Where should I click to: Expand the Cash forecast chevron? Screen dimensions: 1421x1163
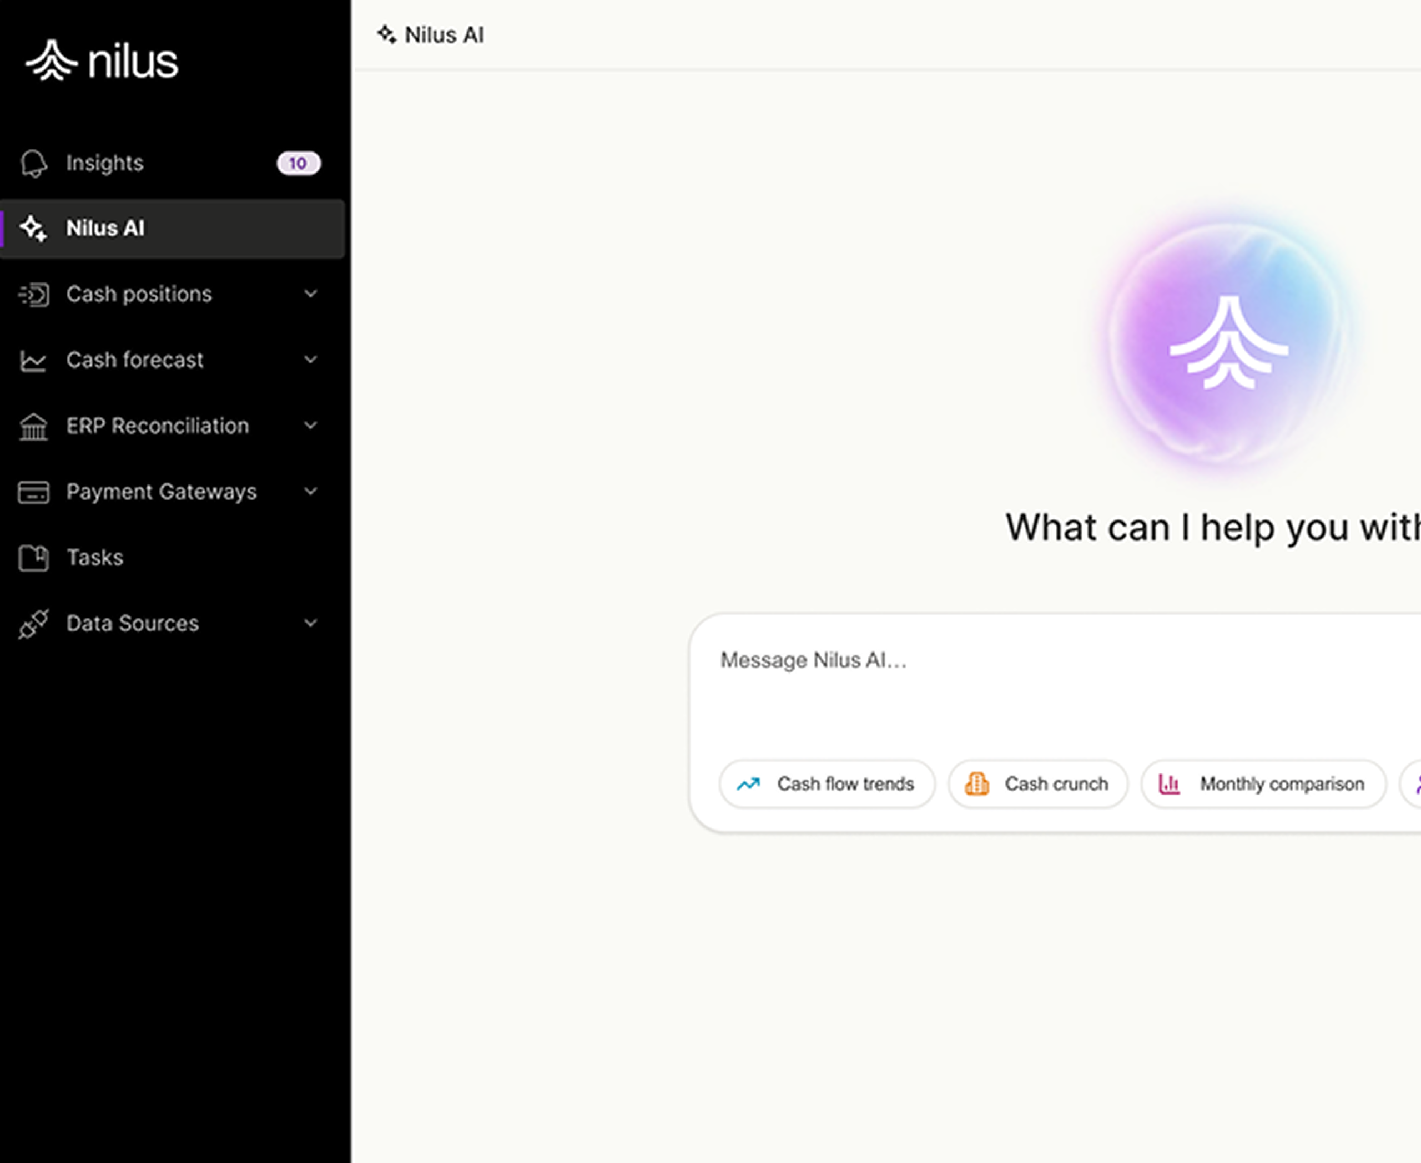pyautogui.click(x=310, y=360)
